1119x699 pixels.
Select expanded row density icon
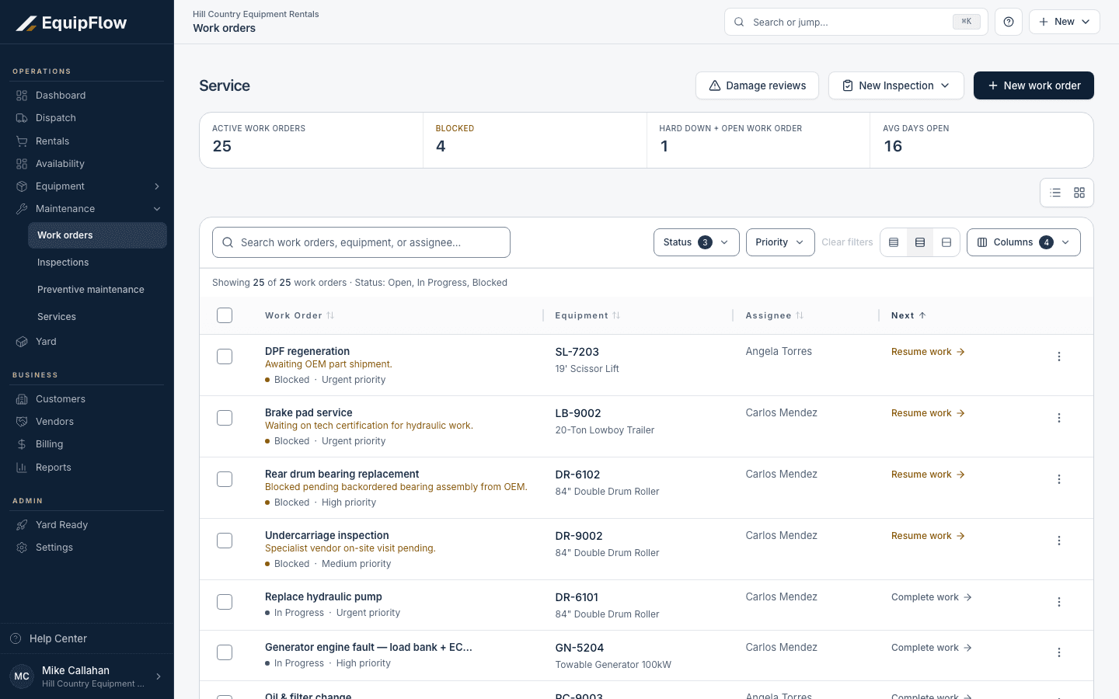[x=946, y=242]
